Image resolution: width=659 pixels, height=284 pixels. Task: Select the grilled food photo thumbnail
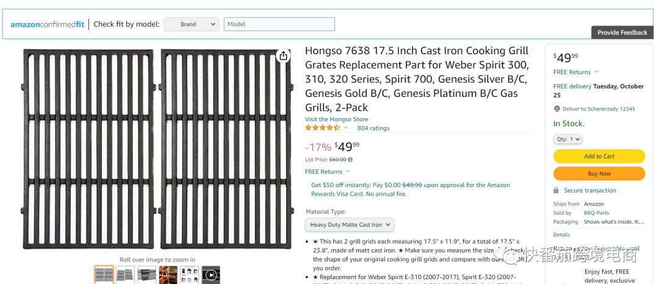(168, 275)
